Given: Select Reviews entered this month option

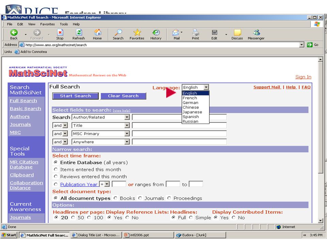Looking at the screenshot, I should point(56,176).
